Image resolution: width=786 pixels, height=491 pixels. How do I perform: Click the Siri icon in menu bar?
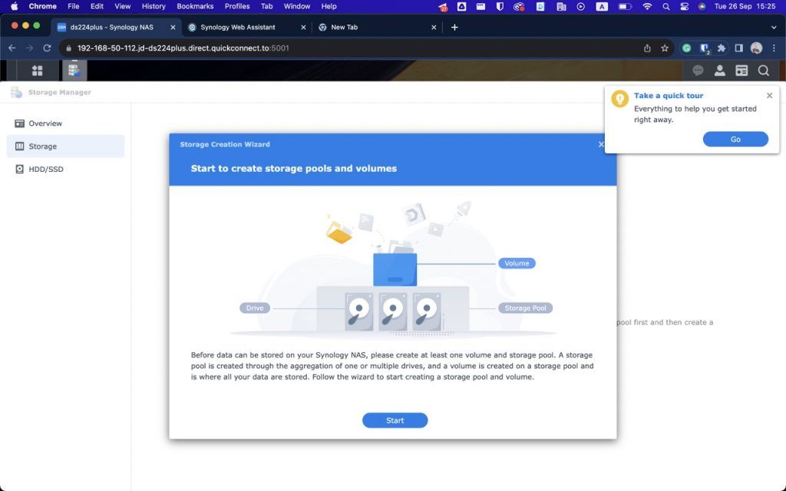[702, 6]
